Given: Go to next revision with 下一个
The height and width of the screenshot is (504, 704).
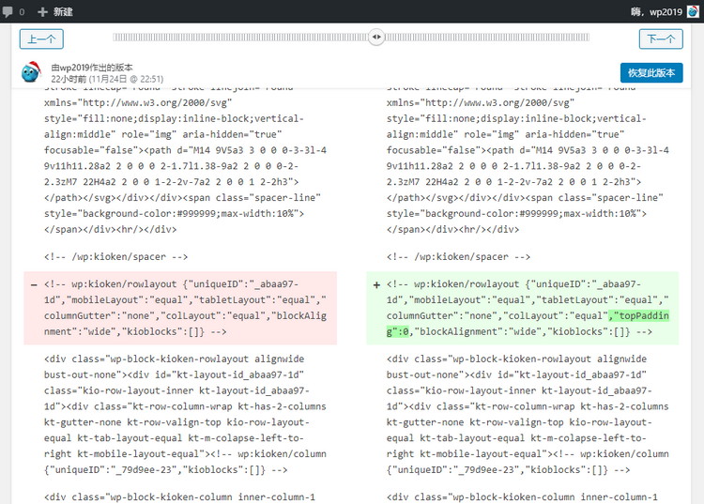Looking at the screenshot, I should click(x=661, y=38).
